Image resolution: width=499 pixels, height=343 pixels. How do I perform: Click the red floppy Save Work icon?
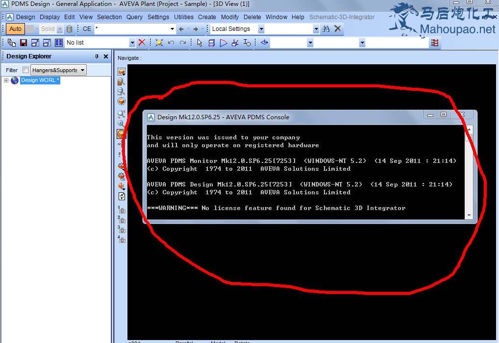point(24,43)
